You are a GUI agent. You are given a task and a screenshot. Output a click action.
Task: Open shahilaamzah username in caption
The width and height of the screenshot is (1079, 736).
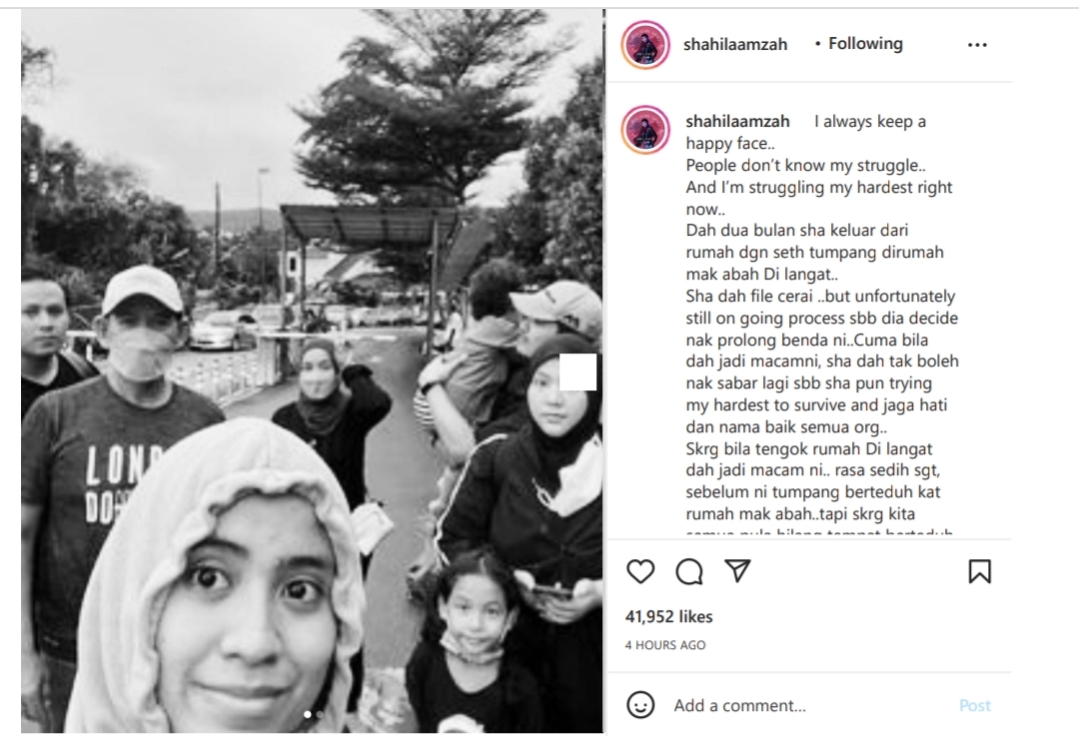[737, 122]
